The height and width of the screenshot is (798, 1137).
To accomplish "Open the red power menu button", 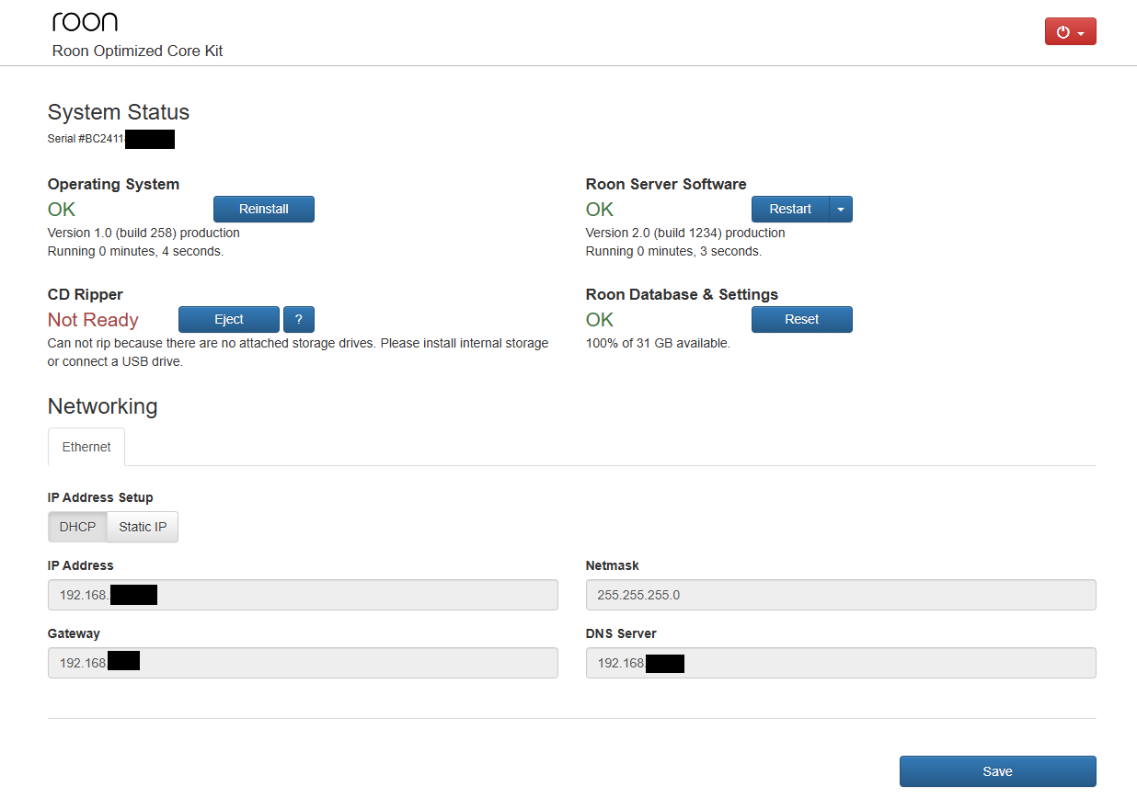I will click(1070, 31).
